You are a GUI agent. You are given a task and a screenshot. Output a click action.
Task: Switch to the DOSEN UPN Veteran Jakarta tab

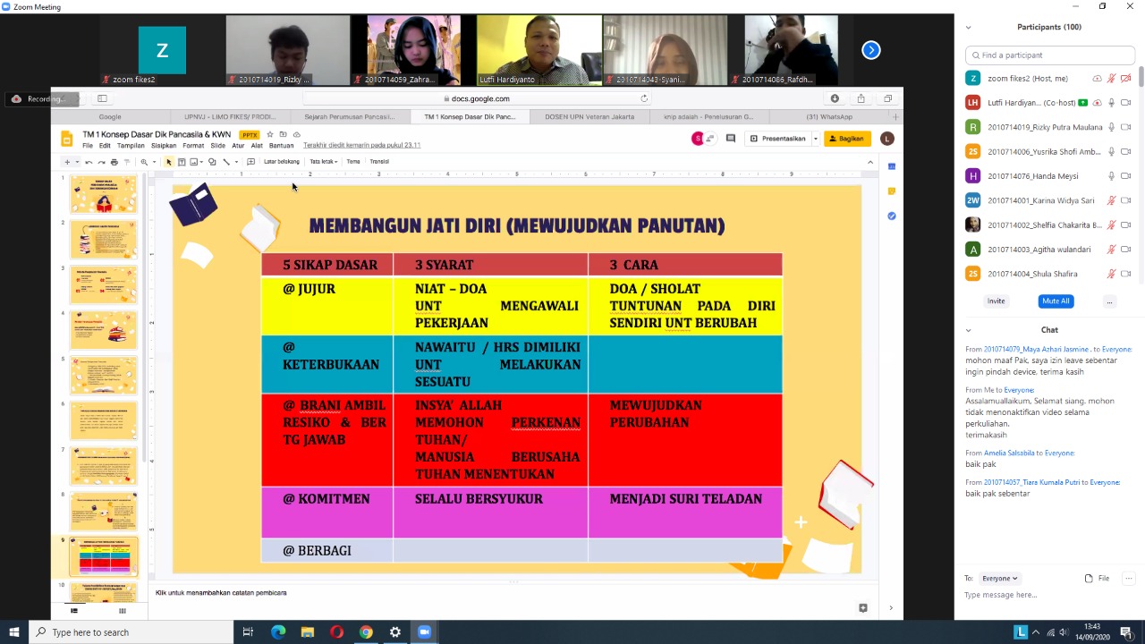pyautogui.click(x=589, y=116)
